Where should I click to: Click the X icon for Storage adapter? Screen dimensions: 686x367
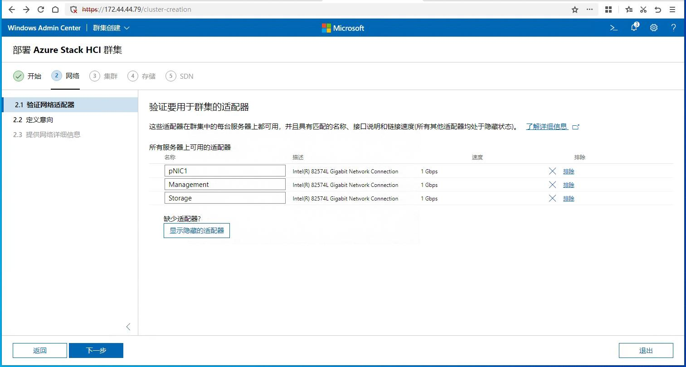coord(552,198)
